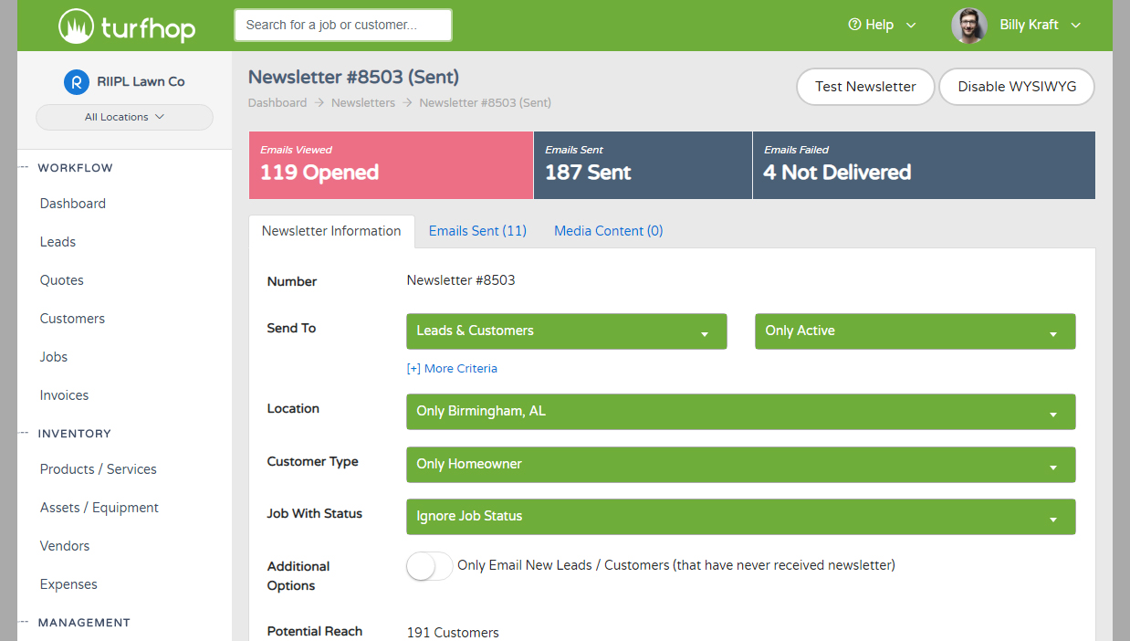Expand the Only Birmingham, AL location dropdown
Image resolution: width=1130 pixels, height=641 pixels.
click(740, 412)
